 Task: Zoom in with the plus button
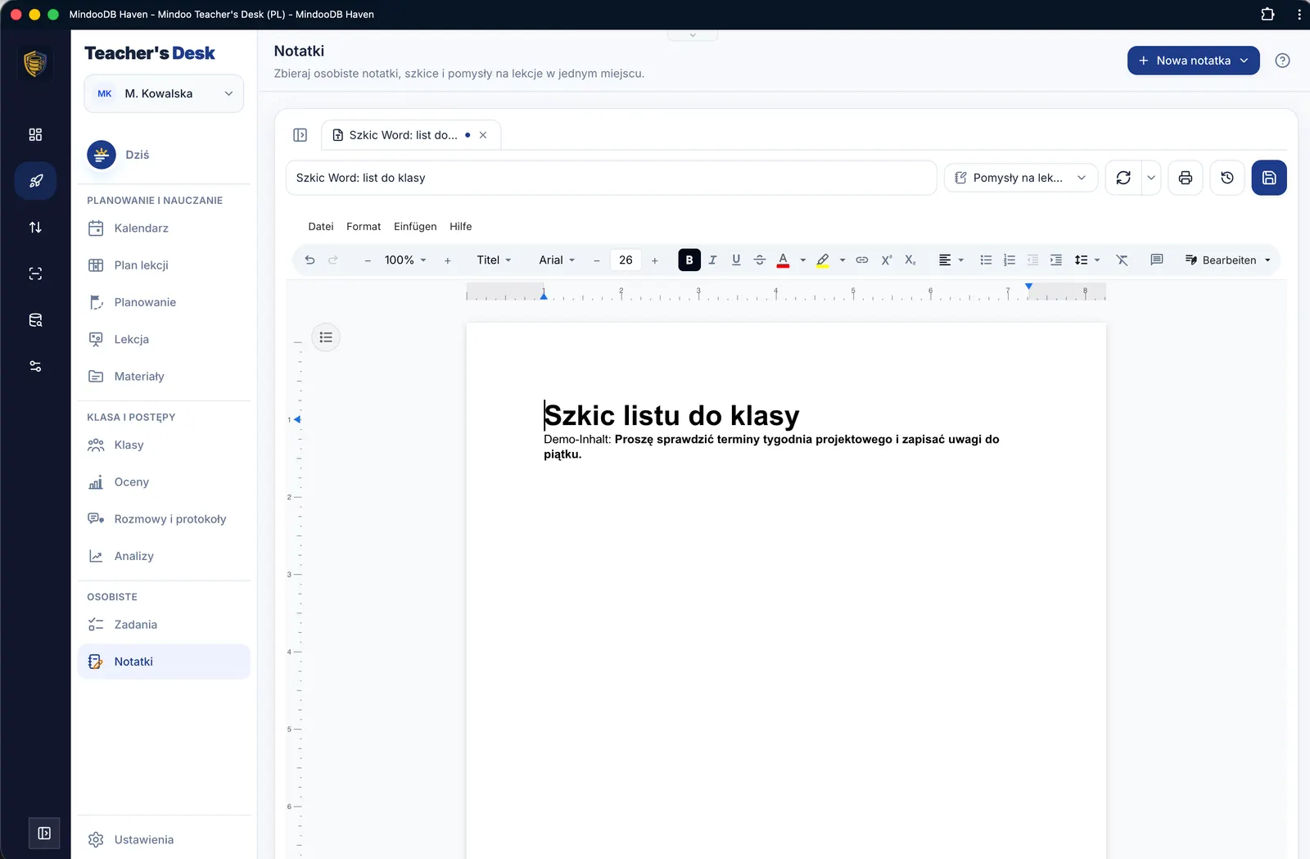(448, 260)
